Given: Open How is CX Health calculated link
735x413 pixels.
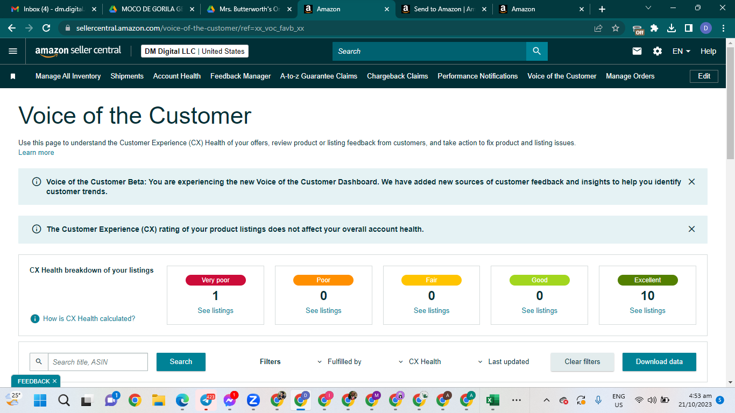Looking at the screenshot, I should pos(89,319).
